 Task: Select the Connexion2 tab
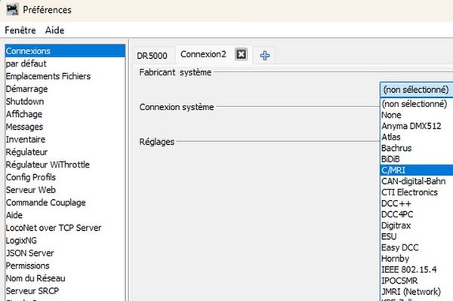click(x=203, y=54)
